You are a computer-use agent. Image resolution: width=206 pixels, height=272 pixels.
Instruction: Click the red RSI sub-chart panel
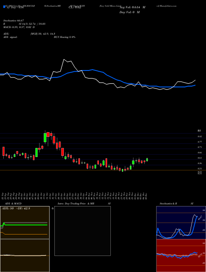tap(181, 256)
